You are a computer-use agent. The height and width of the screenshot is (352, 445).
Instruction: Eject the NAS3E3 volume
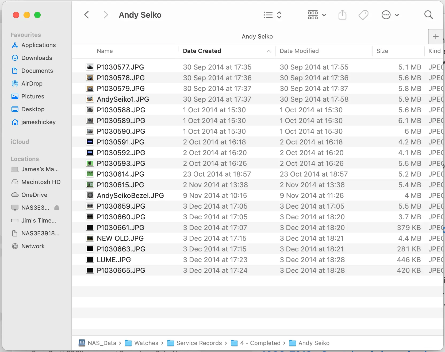point(57,208)
